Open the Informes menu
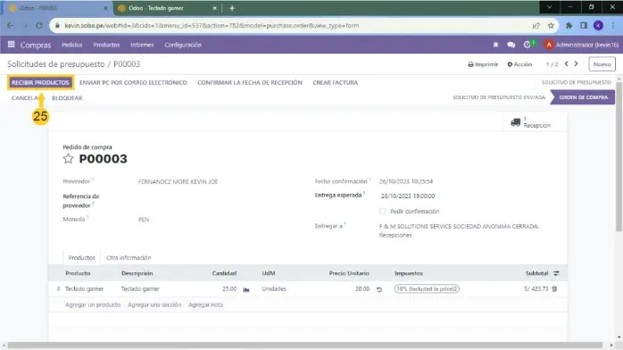This screenshot has width=623, height=350. [142, 45]
